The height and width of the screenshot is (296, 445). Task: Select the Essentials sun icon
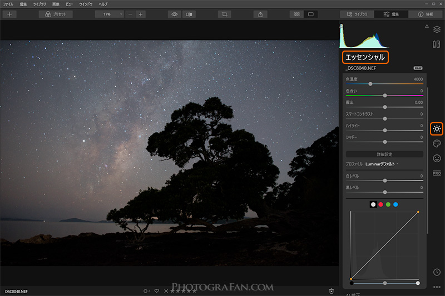click(x=437, y=129)
